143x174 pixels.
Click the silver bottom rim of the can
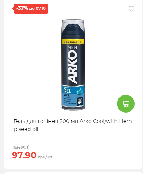(x=73, y=109)
